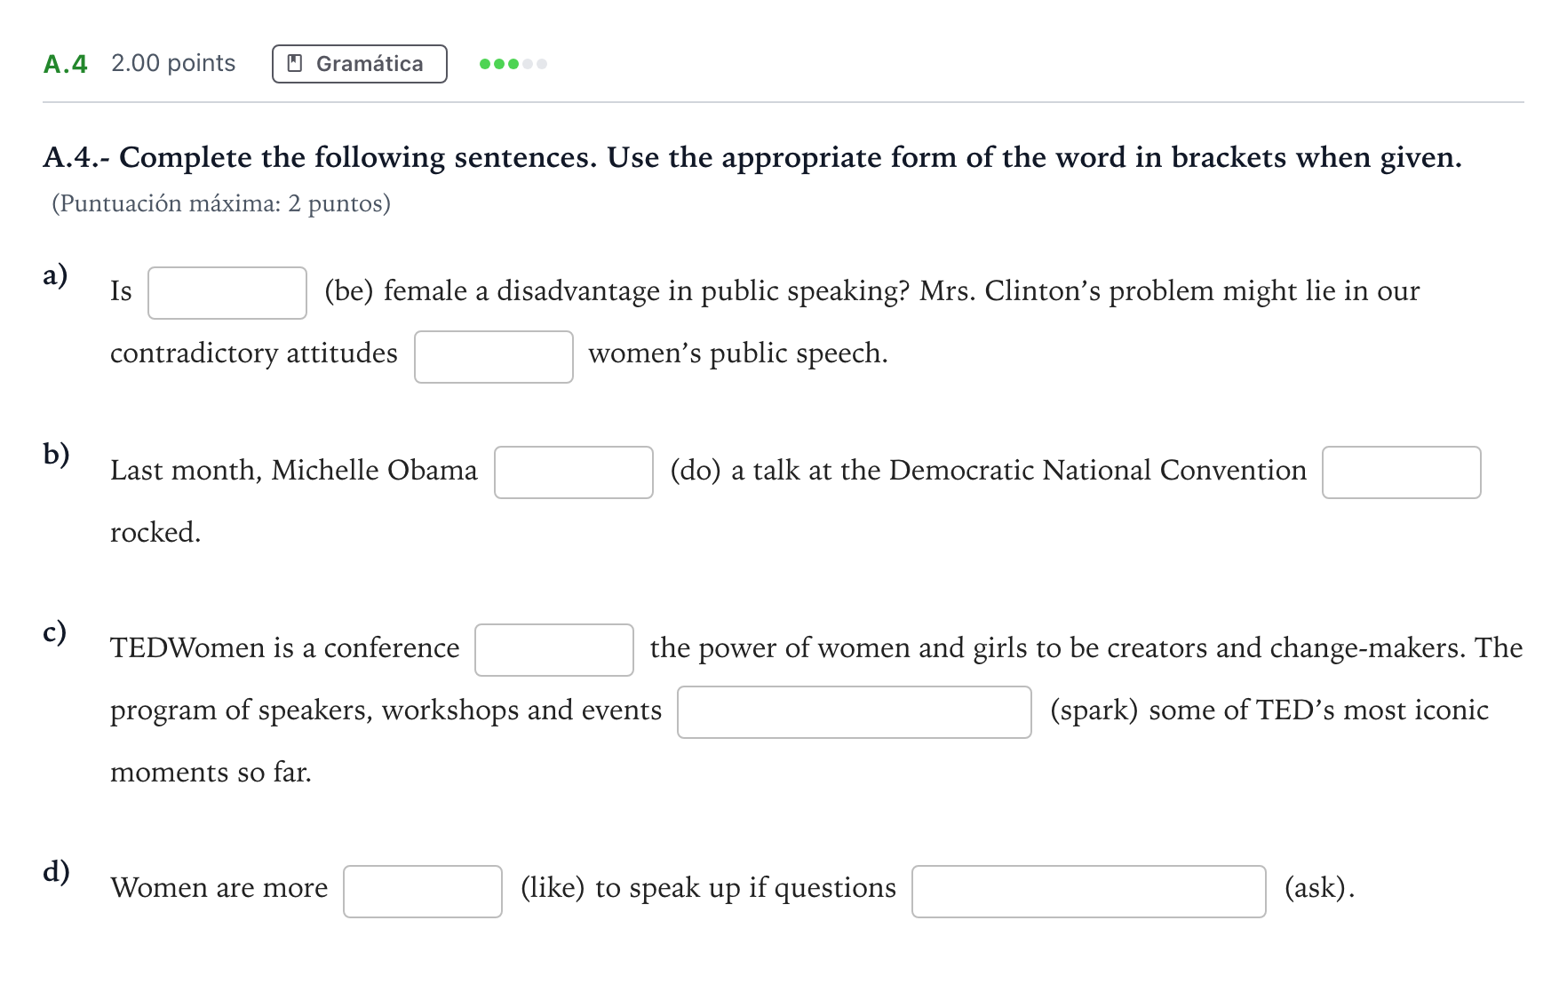Click blank before 'women's public speech'
1567x984 pixels.
point(494,357)
